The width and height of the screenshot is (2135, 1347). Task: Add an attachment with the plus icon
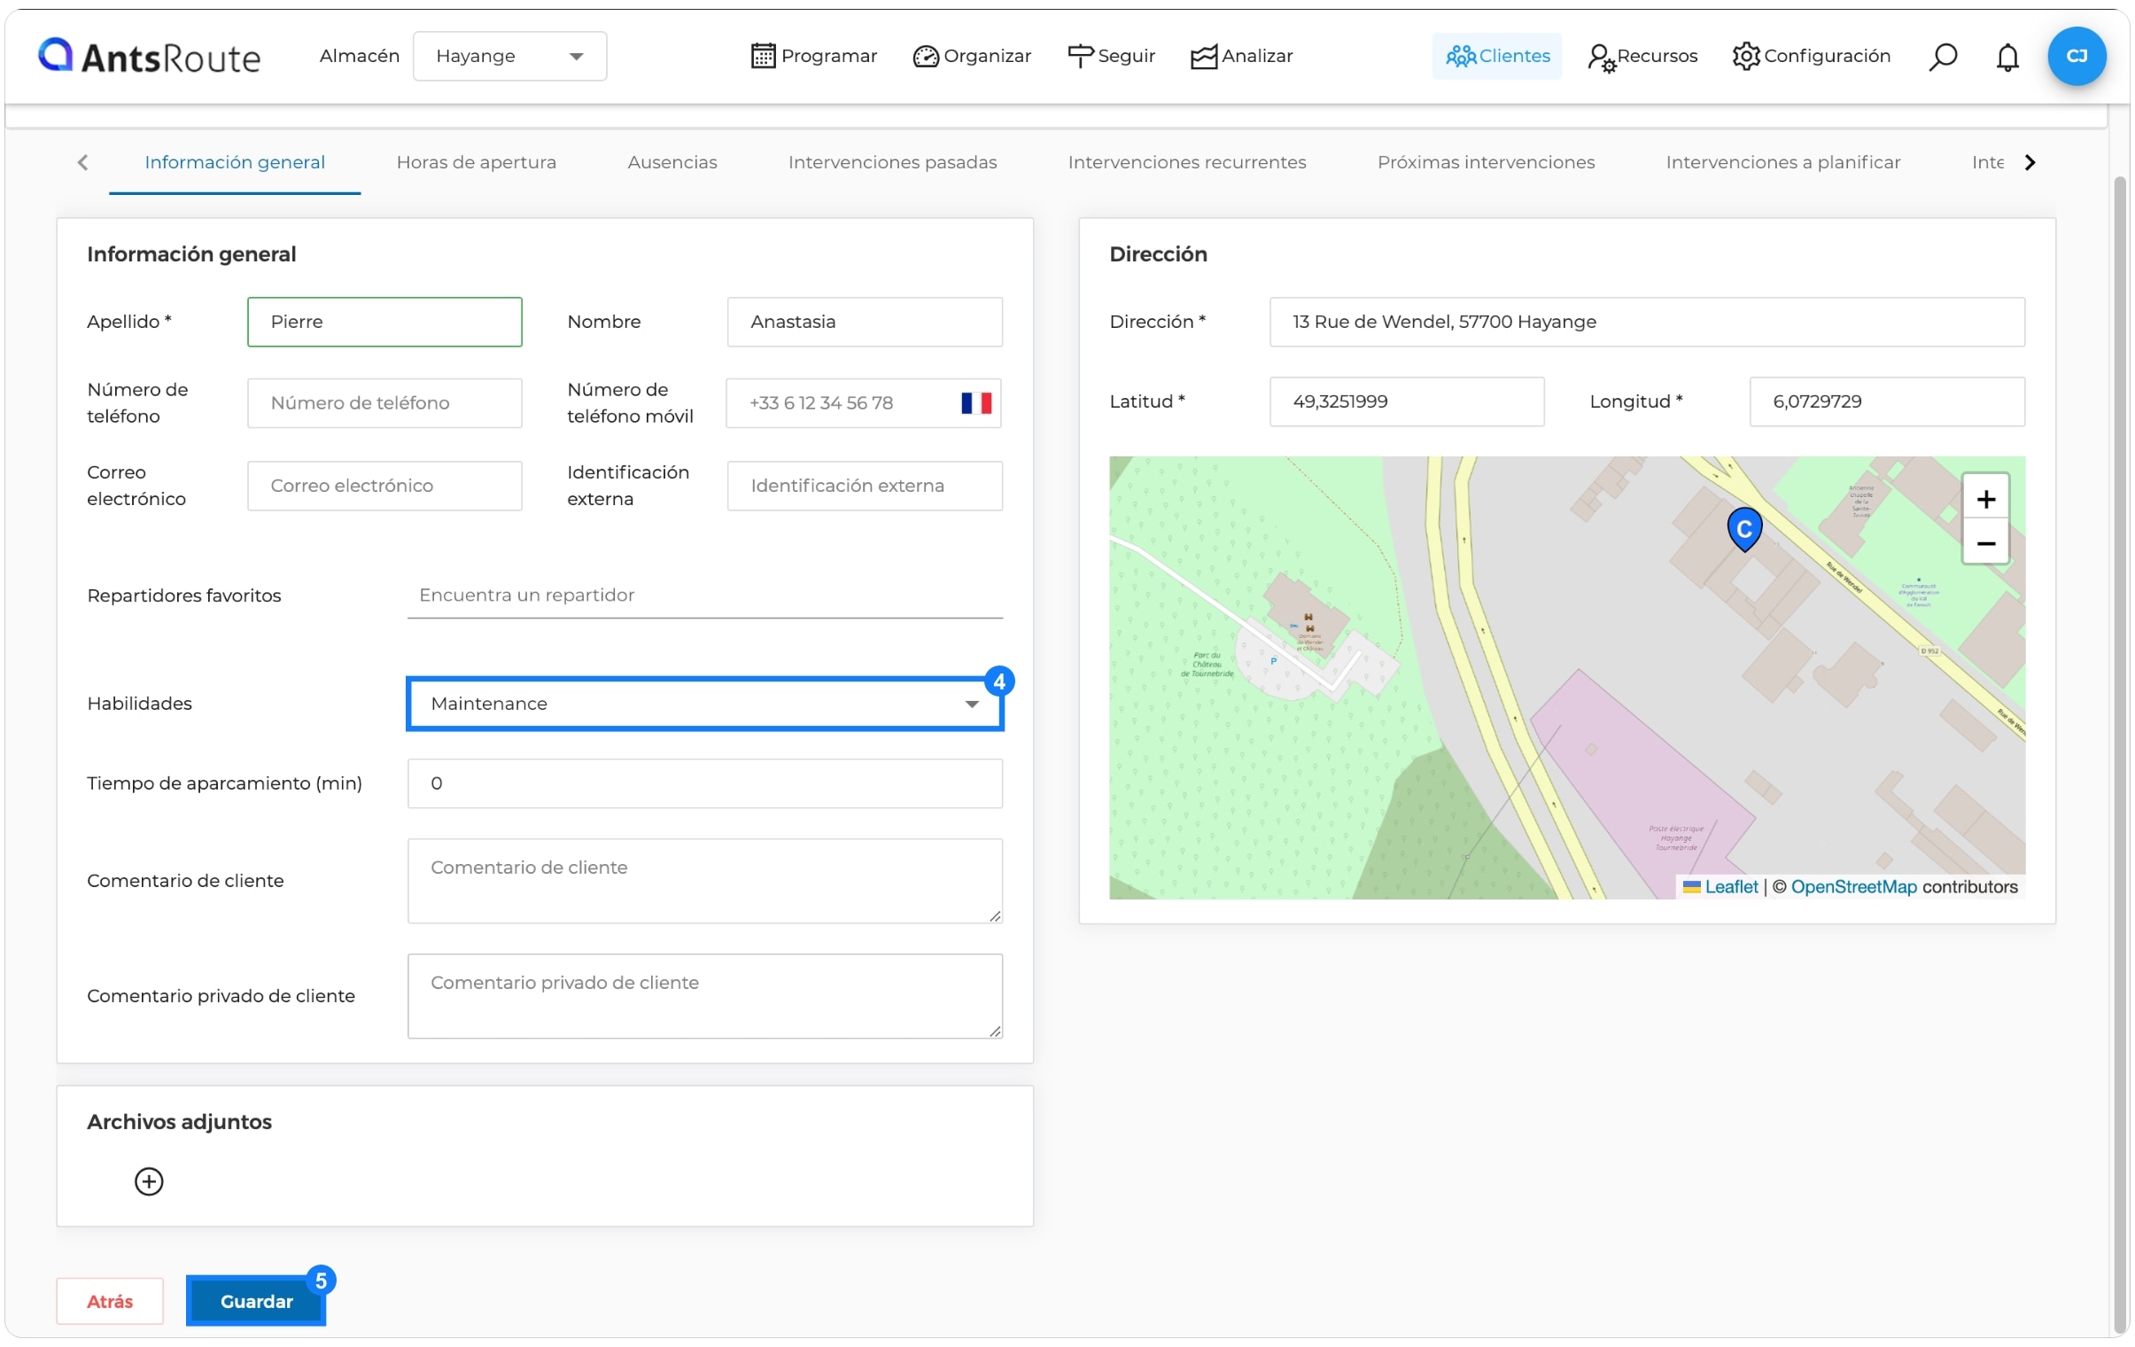pyautogui.click(x=149, y=1181)
